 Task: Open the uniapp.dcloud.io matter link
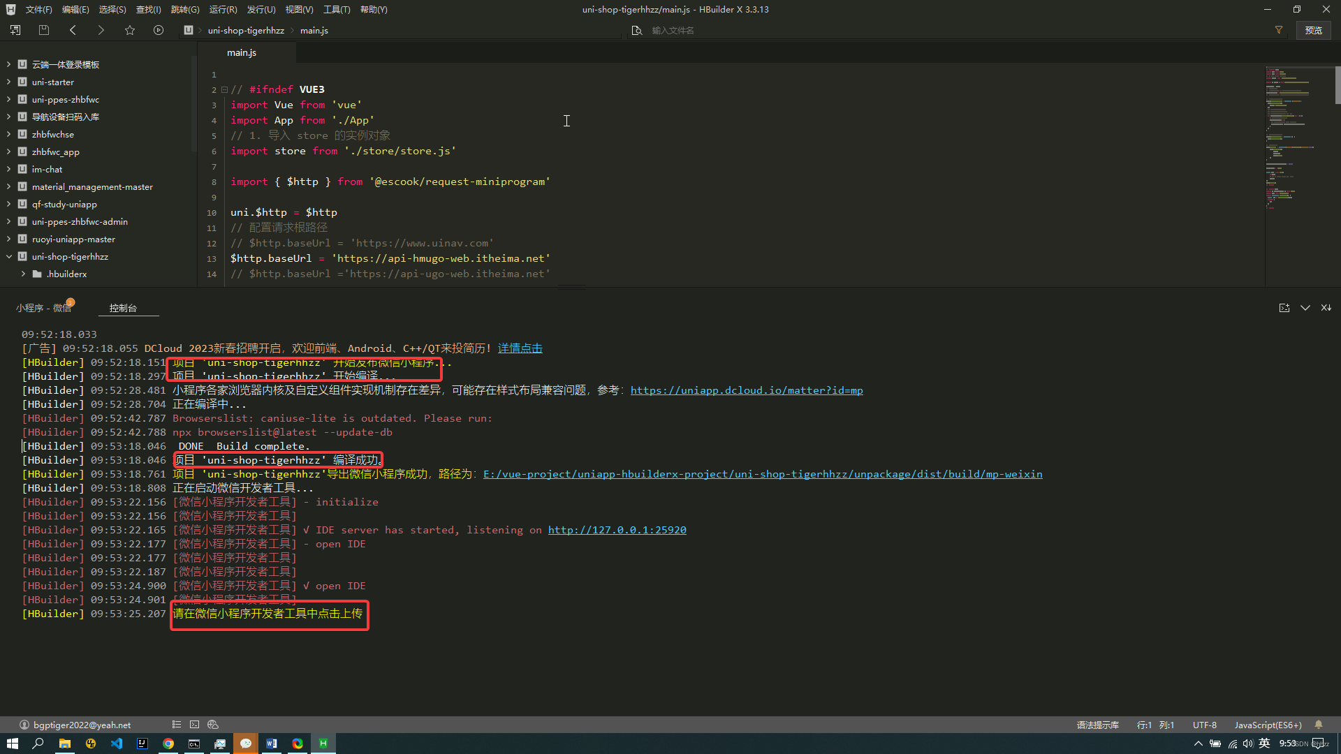tap(747, 390)
